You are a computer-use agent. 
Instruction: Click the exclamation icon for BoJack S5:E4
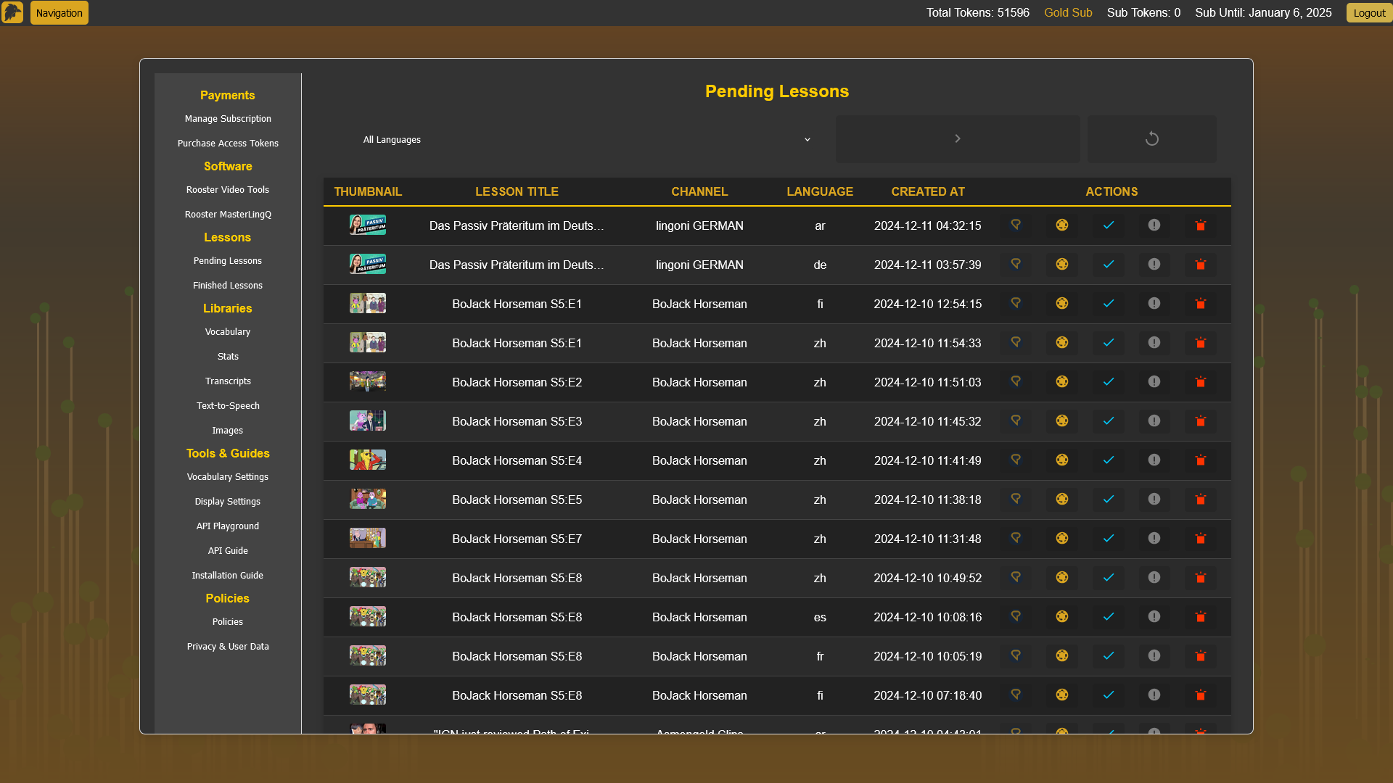tap(1154, 460)
